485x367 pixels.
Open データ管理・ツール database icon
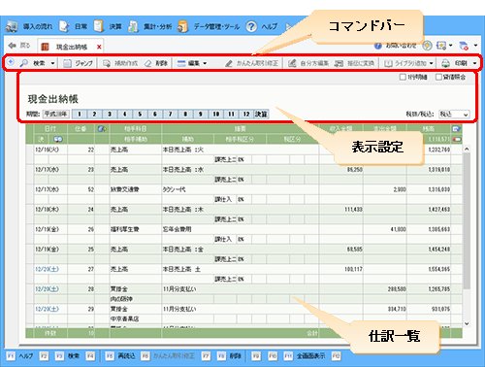(182, 26)
